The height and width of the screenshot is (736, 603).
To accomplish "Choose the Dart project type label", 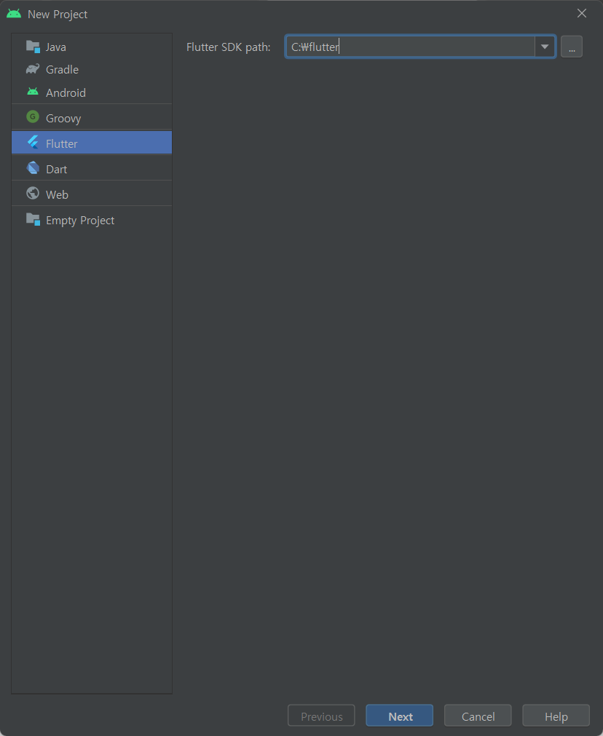I will click(56, 169).
